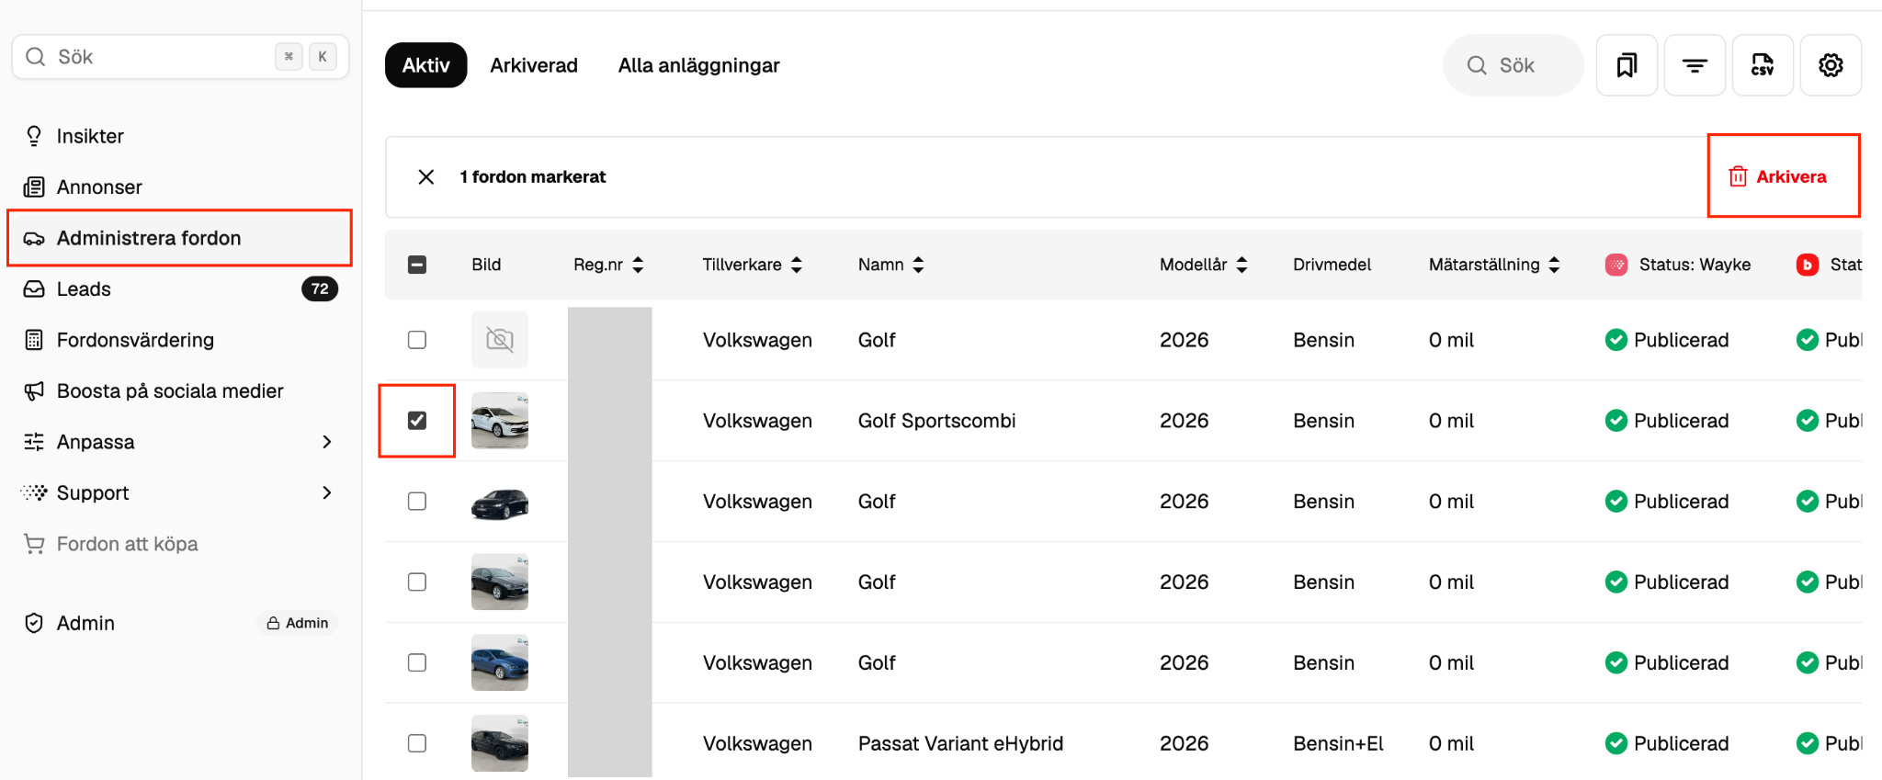This screenshot has height=780, width=1882.
Task: Clear selection with the X icon
Action: coord(426,176)
